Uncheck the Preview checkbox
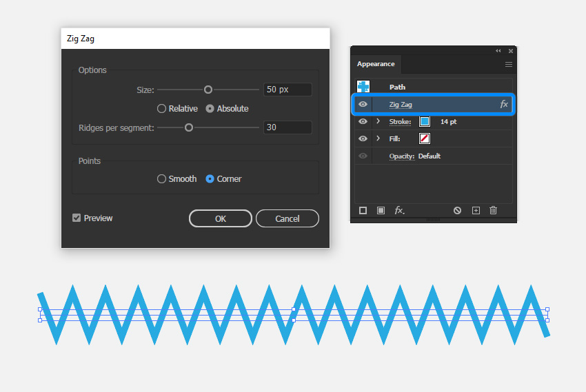586x392 pixels. (77, 218)
